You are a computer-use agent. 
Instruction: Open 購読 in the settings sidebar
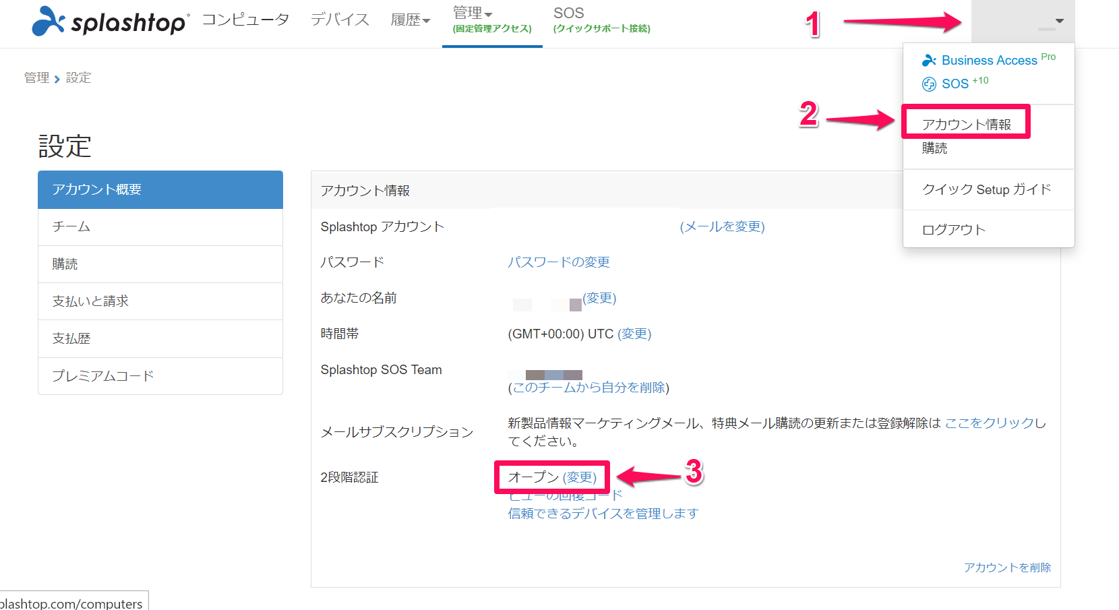point(160,264)
